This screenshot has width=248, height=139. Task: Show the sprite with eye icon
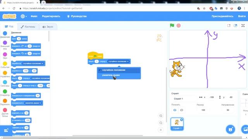pyautogui.click(x=175, y=110)
